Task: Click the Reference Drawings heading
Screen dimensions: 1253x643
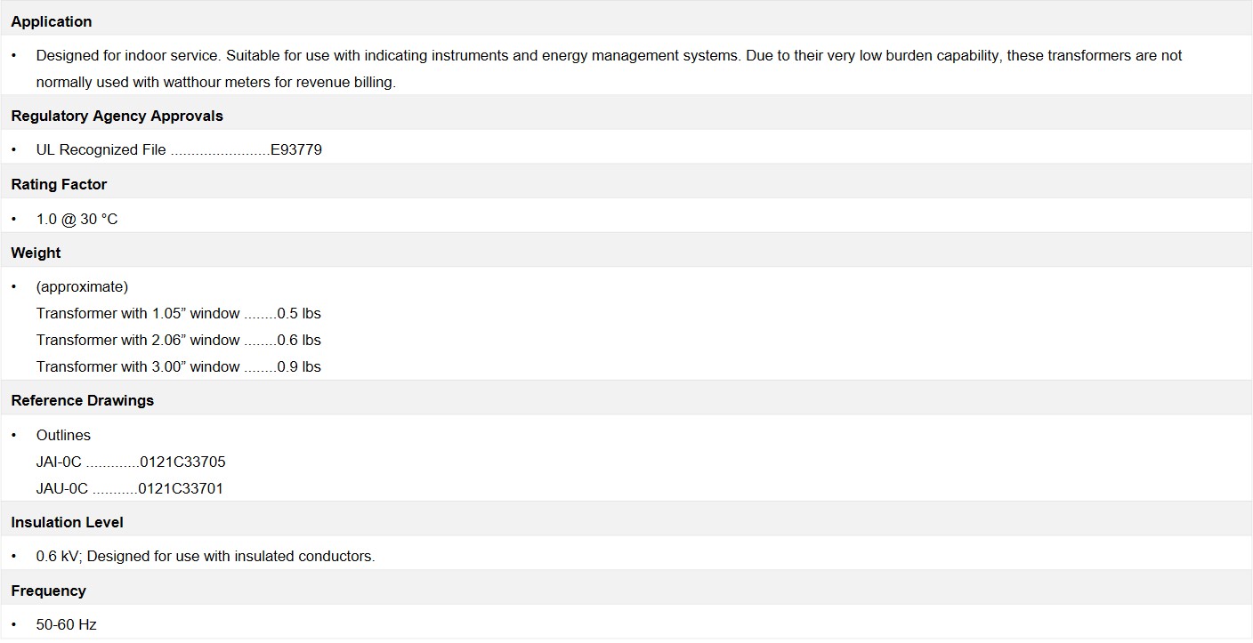Action: tap(83, 400)
